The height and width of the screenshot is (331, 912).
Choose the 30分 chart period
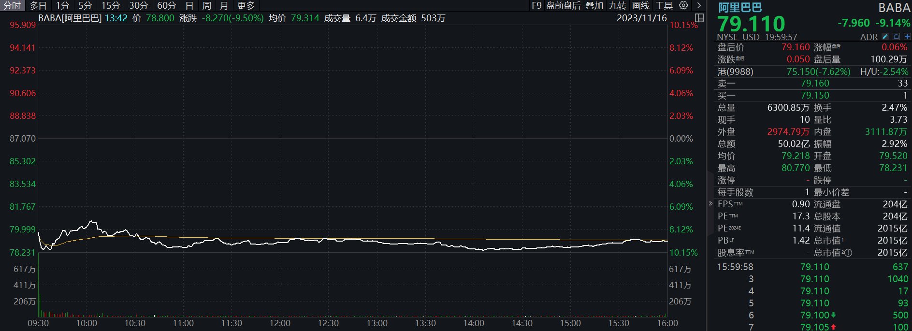point(139,6)
